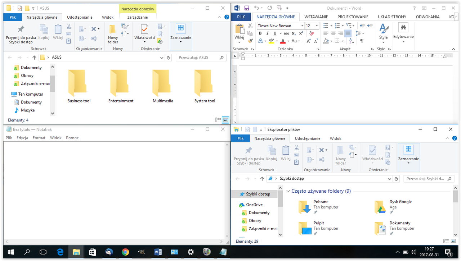Open Microsoft Edge from the taskbar

pyautogui.click(x=60, y=252)
